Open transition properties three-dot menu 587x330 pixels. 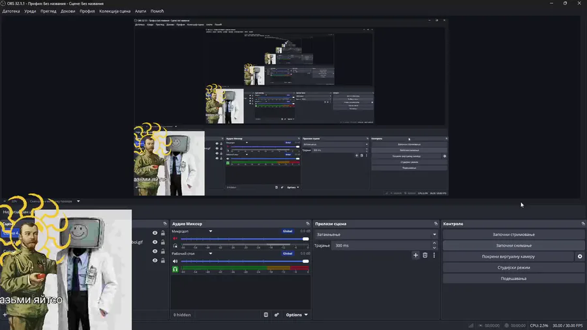click(434, 255)
